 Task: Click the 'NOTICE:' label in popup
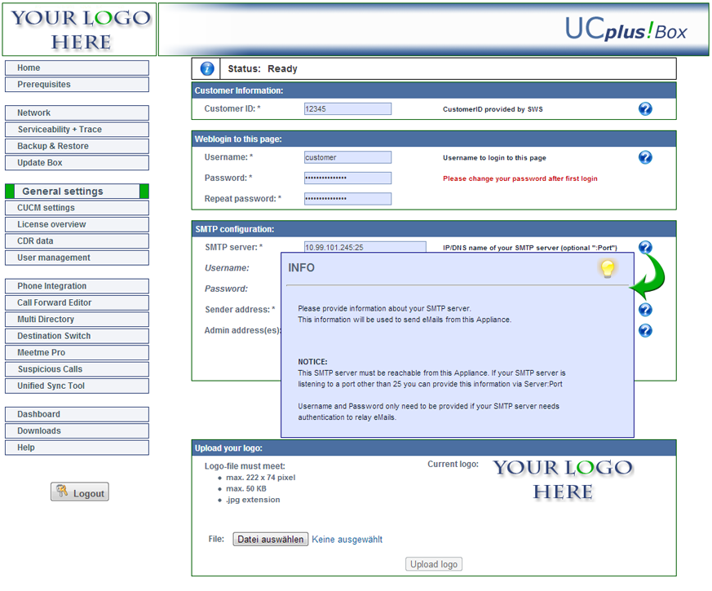312,362
